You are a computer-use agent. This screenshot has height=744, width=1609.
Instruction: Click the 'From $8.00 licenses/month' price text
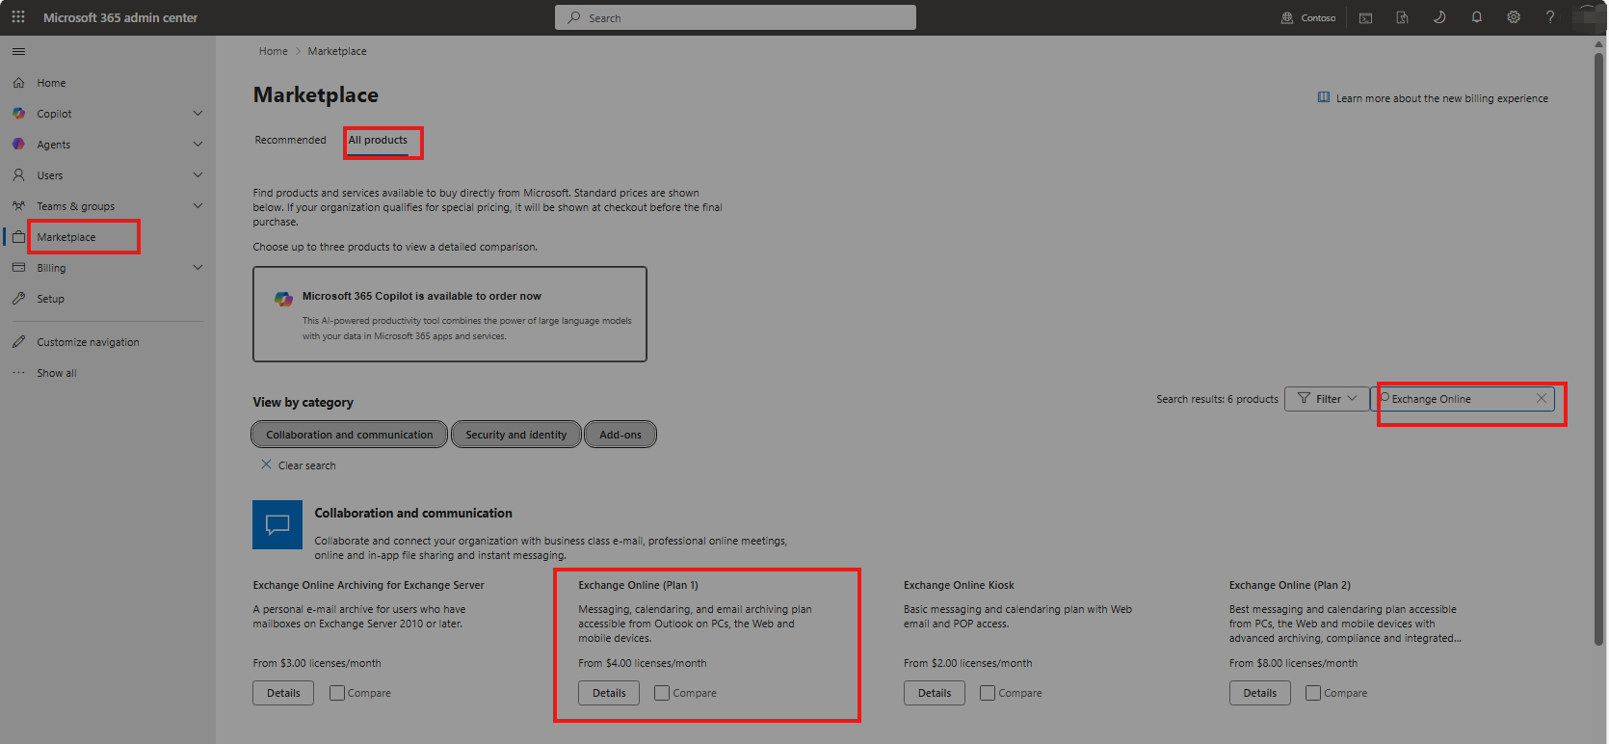click(x=1293, y=663)
